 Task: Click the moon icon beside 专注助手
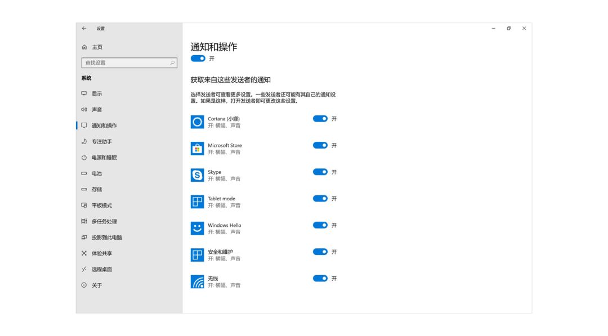84,141
